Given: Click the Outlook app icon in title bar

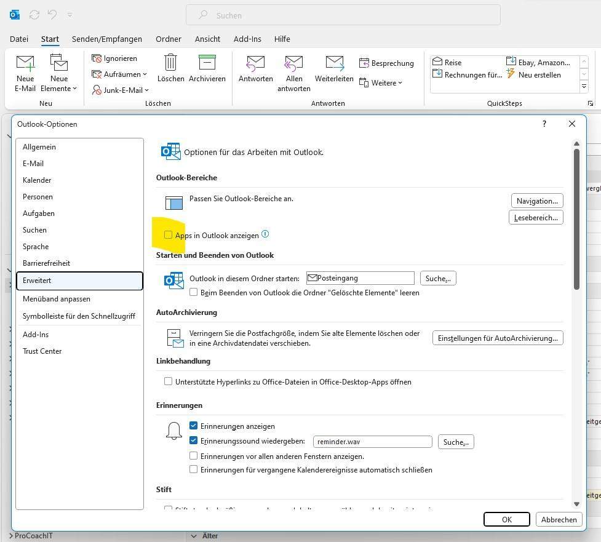Looking at the screenshot, I should tap(15, 15).
